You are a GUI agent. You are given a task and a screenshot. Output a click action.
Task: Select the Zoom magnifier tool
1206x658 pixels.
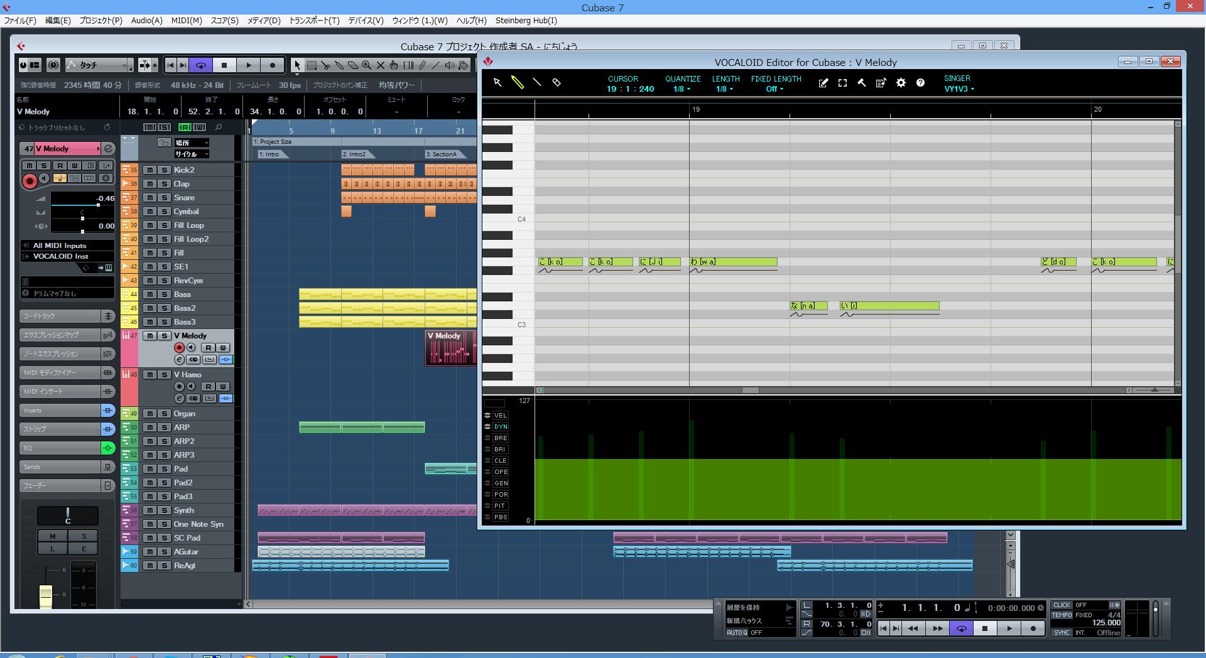click(x=366, y=65)
